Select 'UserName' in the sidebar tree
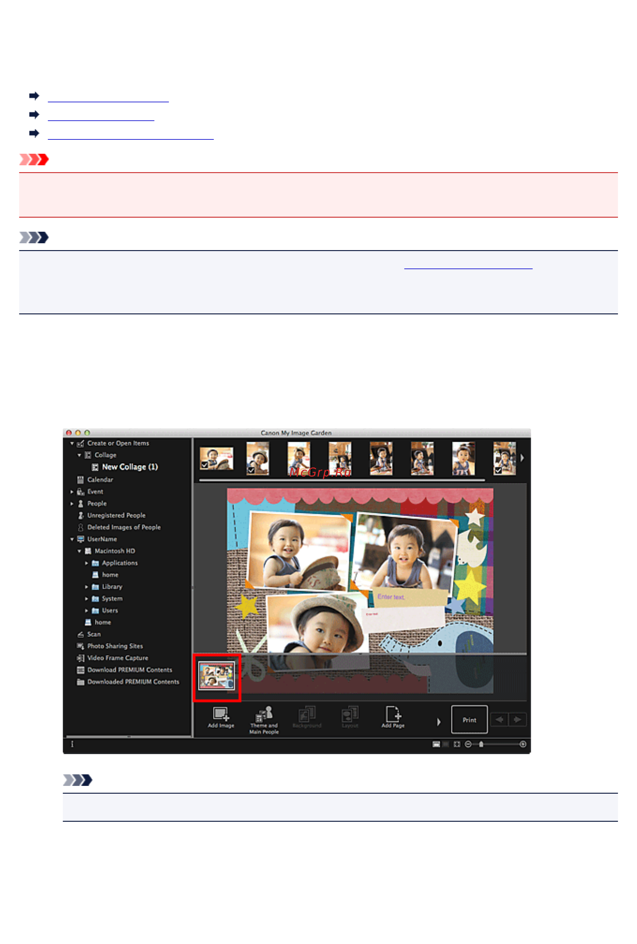Image resolution: width=637 pixels, height=944 pixels. point(102,539)
